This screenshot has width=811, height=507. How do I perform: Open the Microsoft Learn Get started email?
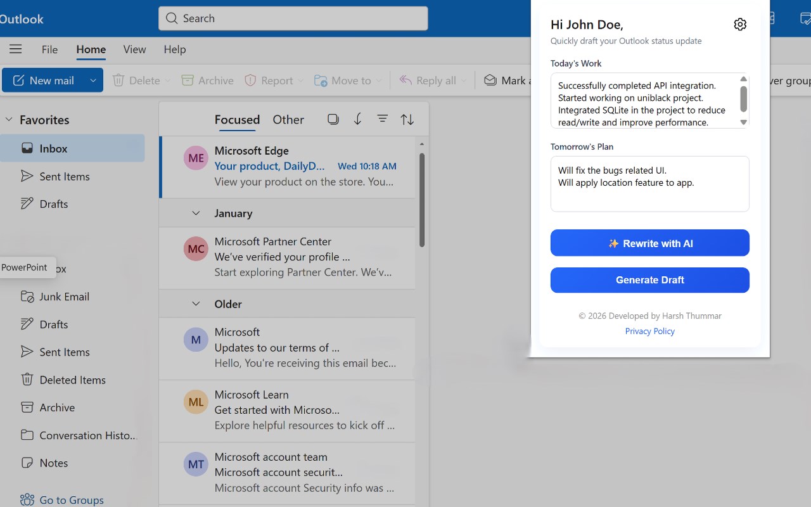[288, 410]
